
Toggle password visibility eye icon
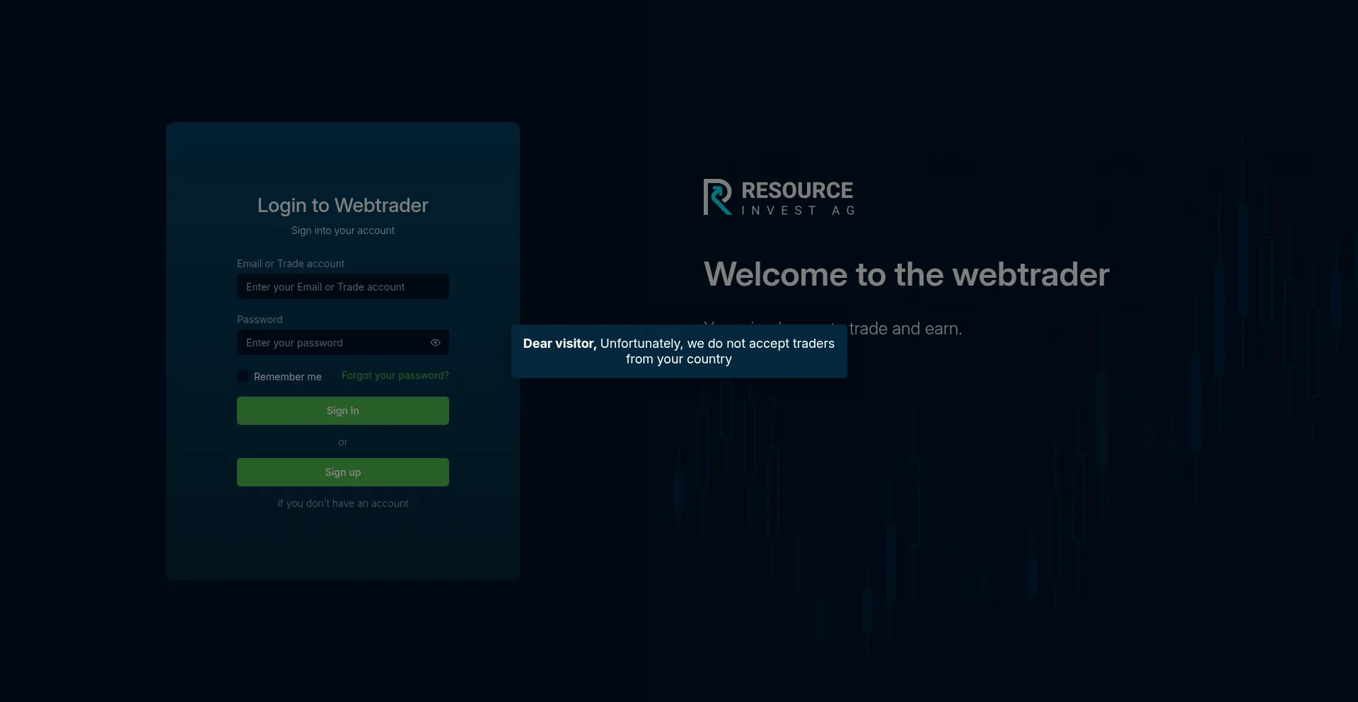435,343
